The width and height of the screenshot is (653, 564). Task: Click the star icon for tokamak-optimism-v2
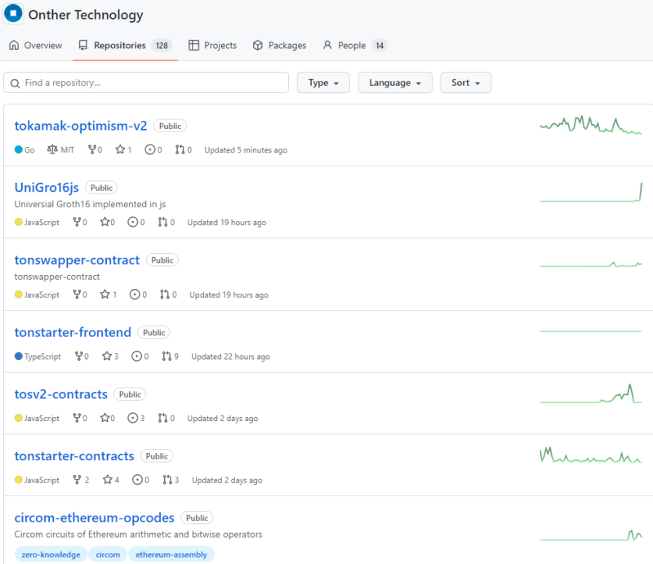click(120, 149)
